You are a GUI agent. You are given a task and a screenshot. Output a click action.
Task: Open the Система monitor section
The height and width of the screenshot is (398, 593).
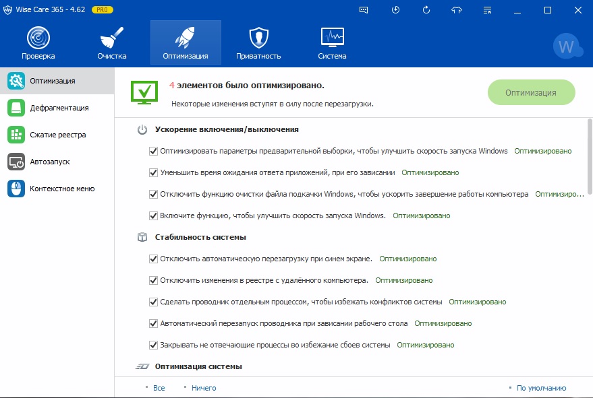pyautogui.click(x=333, y=42)
